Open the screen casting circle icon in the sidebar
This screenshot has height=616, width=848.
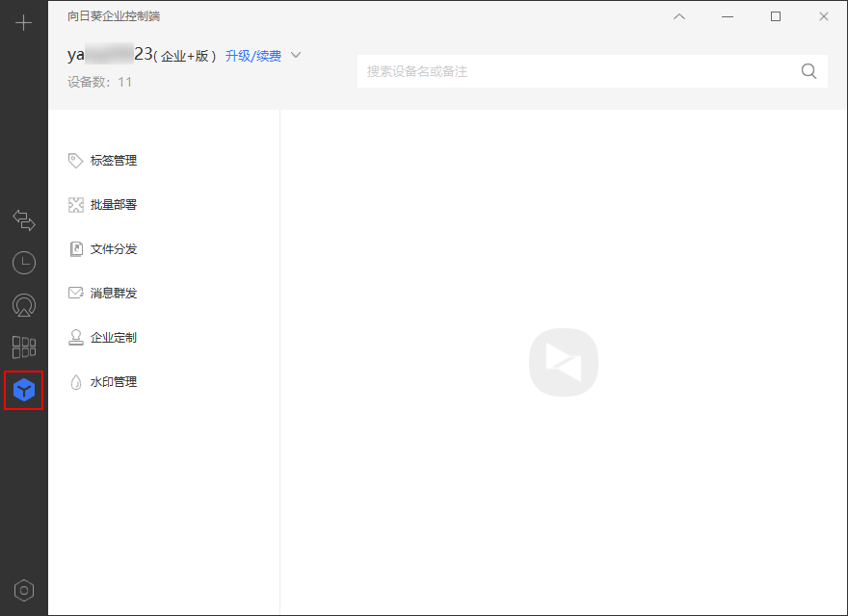click(x=24, y=305)
